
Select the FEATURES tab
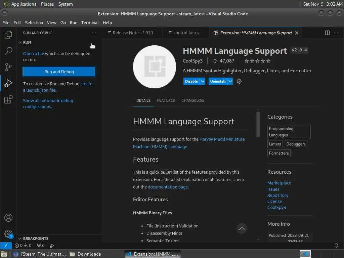(x=166, y=100)
